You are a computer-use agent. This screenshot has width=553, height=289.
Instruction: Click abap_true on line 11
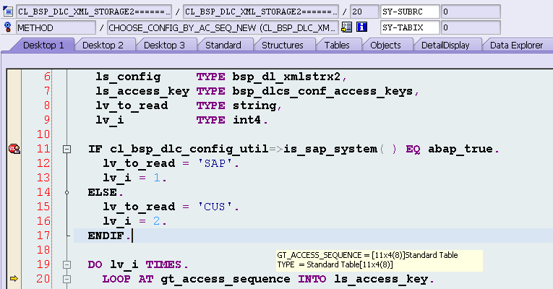click(x=460, y=149)
